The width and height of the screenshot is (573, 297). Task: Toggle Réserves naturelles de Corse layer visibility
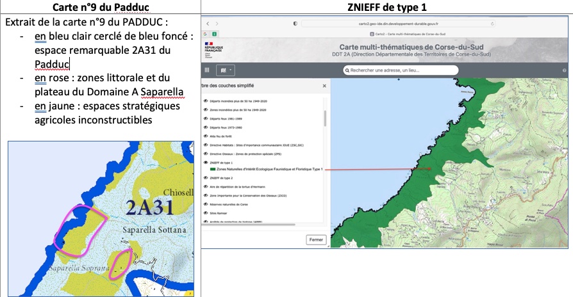206,204
